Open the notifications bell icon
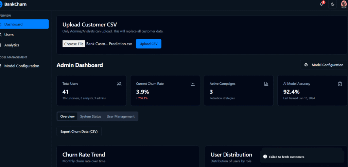The width and height of the screenshot is (348, 167). (x=321, y=4)
